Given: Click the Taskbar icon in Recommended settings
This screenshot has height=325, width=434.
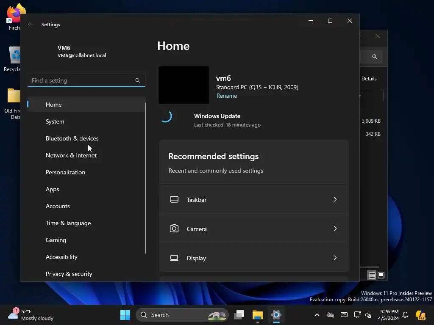Looking at the screenshot, I should (x=174, y=200).
